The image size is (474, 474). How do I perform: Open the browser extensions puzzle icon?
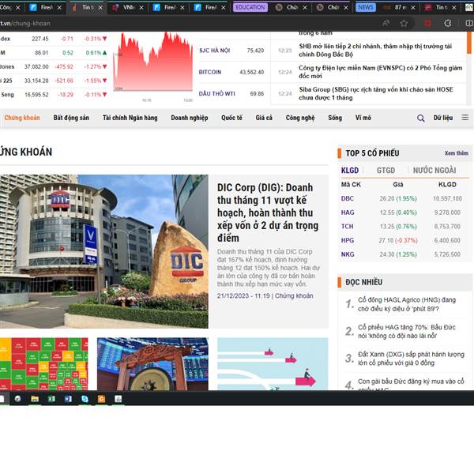[448, 23]
